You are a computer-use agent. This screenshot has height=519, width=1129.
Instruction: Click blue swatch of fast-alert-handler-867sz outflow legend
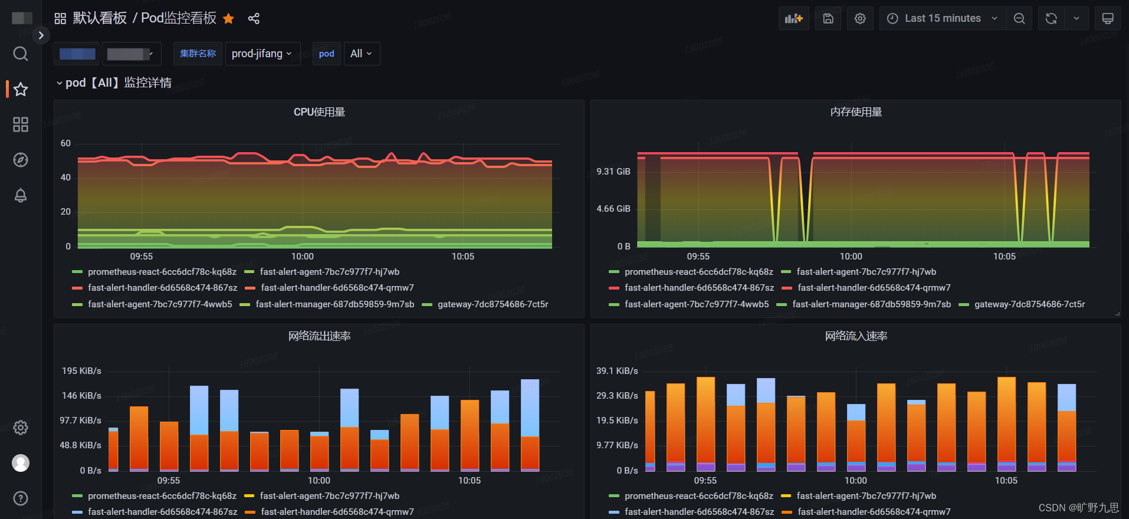pyautogui.click(x=77, y=512)
